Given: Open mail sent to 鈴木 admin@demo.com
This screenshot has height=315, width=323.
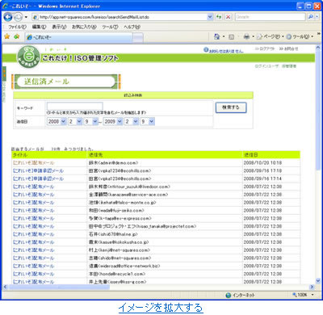Looking at the screenshot, I should 33,163.
